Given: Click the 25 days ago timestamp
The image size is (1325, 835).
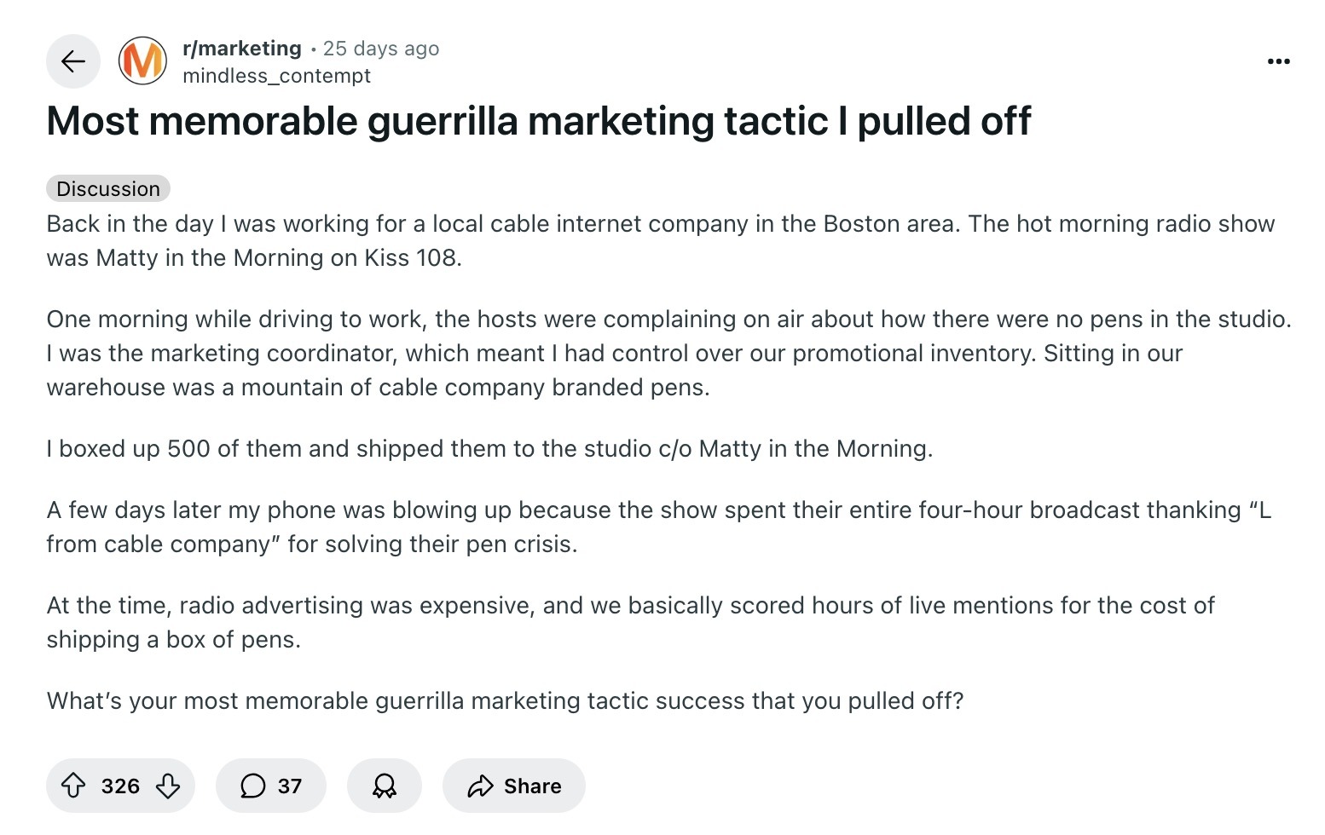Looking at the screenshot, I should (x=382, y=48).
